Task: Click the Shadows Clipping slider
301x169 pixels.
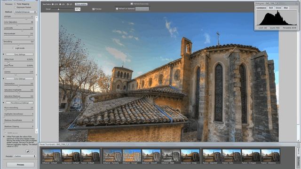Action: tap(18, 129)
